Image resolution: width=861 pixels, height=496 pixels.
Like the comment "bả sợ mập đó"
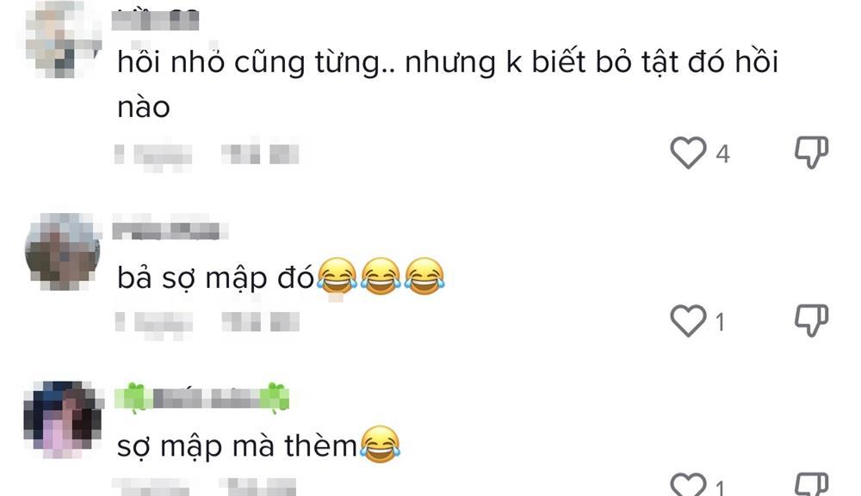pyautogui.click(x=688, y=321)
